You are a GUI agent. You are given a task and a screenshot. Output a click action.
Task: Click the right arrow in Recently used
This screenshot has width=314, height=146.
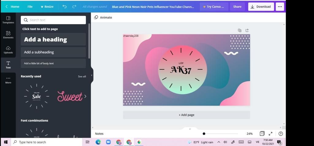[x=85, y=96]
